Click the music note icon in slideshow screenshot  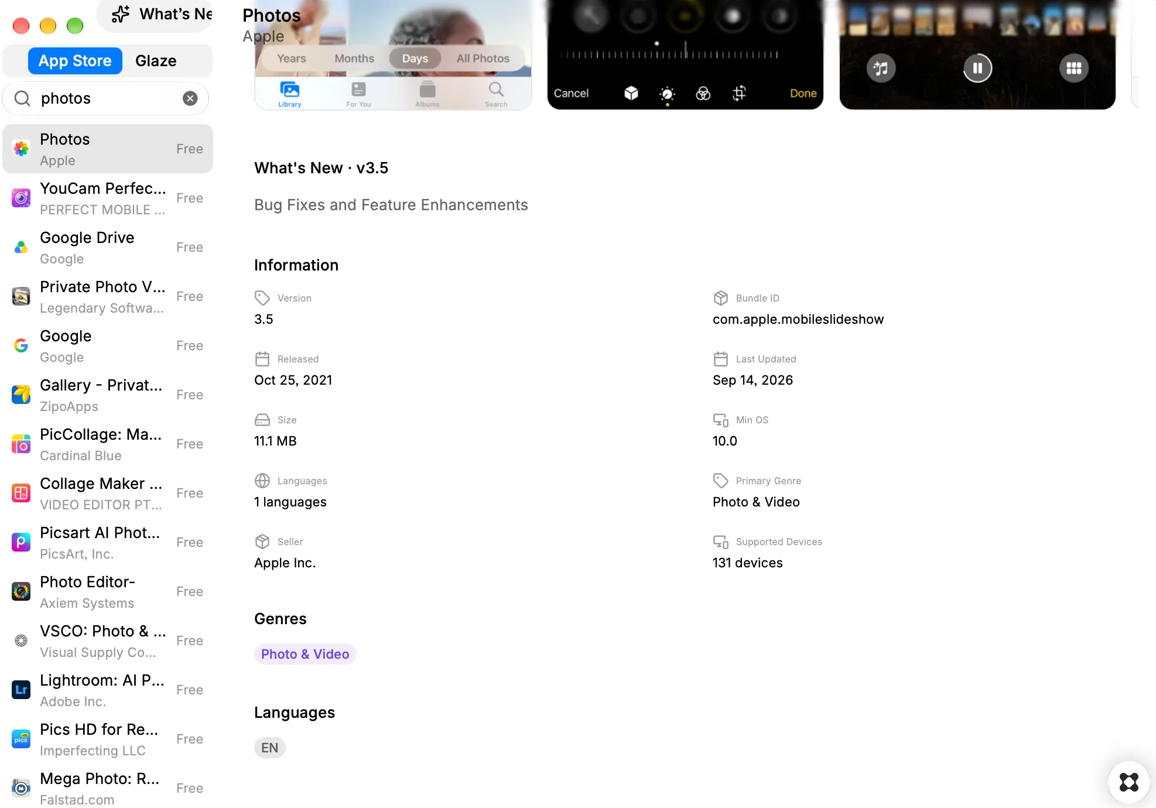(881, 69)
